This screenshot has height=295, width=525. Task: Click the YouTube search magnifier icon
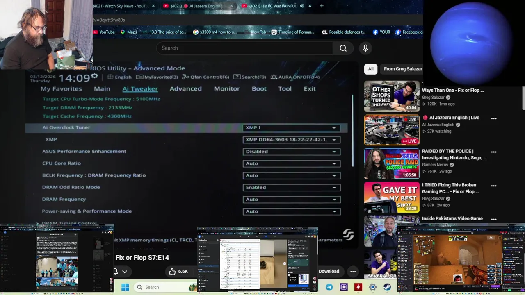343,48
